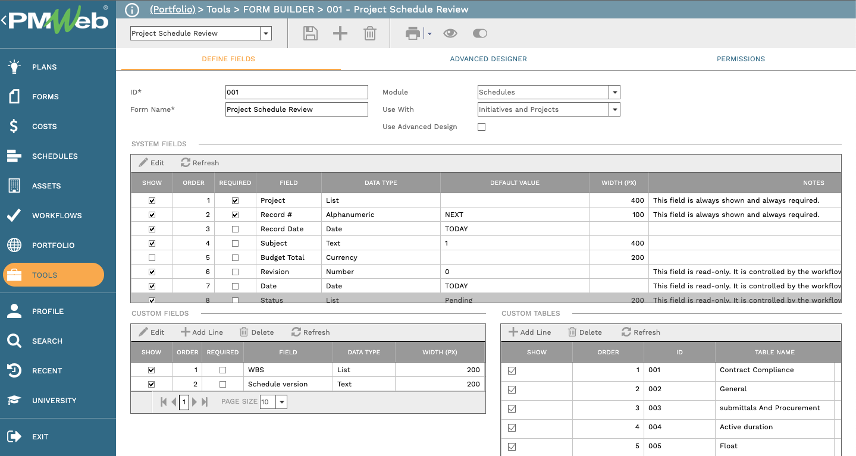856x456 pixels.
Task: Preview the form with the eye icon
Action: point(450,33)
